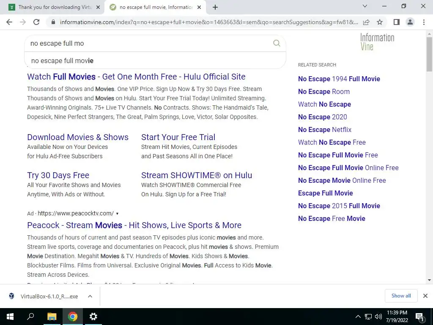Click the peacocktv.com ad URL

coord(76,213)
